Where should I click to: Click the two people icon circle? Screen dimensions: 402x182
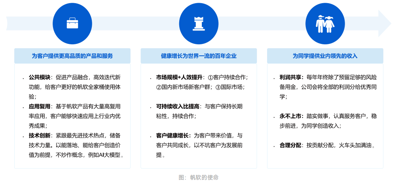coord(325,24)
